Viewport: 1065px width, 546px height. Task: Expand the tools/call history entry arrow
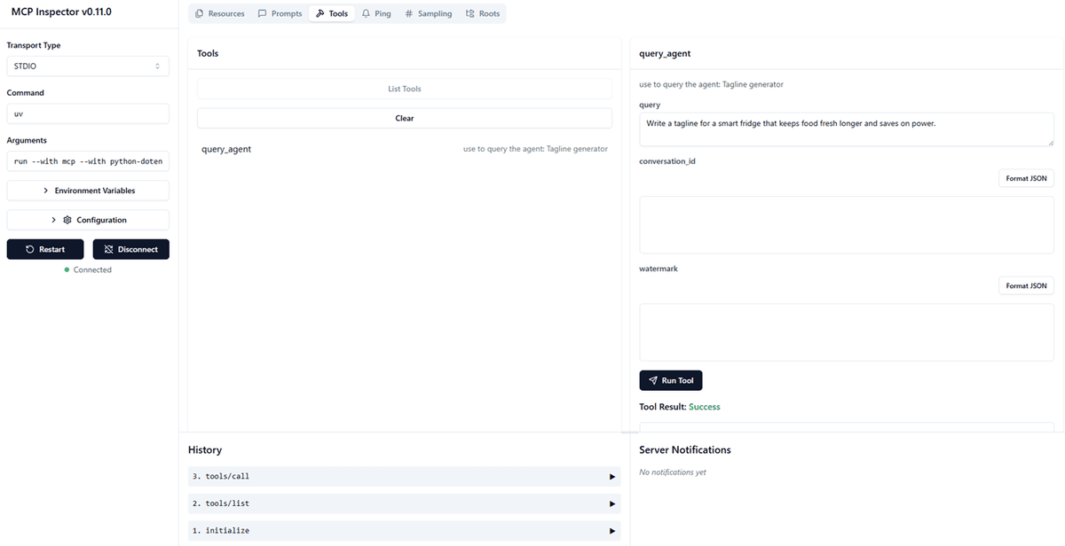click(612, 477)
